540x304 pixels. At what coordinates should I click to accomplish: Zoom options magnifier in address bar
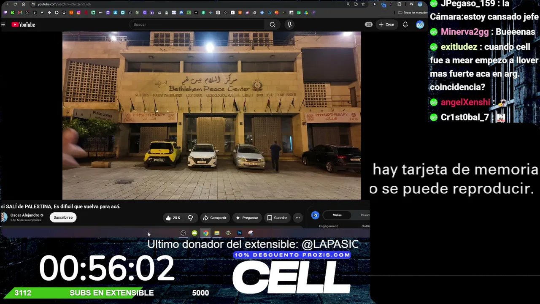coord(348,4)
